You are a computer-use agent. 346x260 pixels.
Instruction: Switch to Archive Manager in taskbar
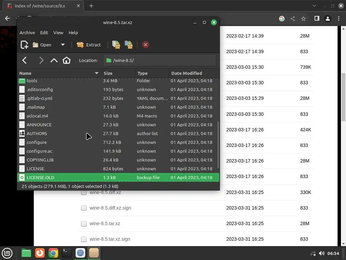(94, 253)
